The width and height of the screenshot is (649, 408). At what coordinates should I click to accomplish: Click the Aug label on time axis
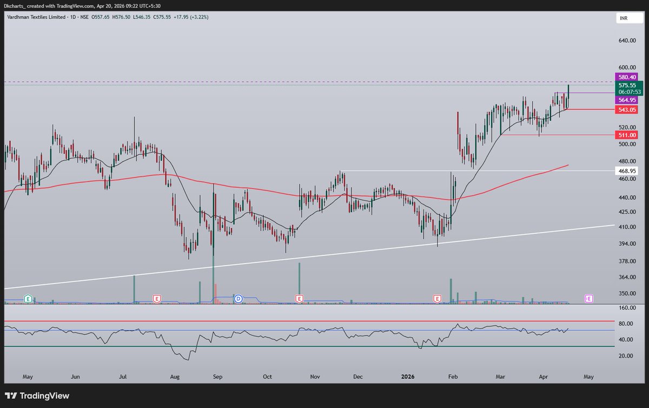pos(174,376)
